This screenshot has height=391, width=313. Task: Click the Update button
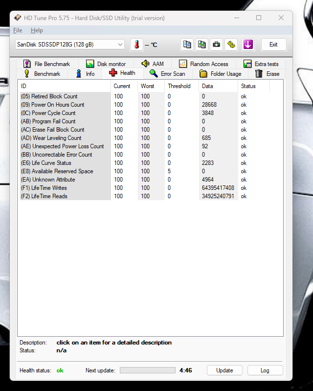[224, 370]
